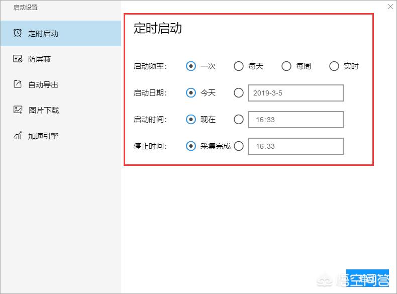
Task: Click the 自动导出 export icon
Action: 18,84
